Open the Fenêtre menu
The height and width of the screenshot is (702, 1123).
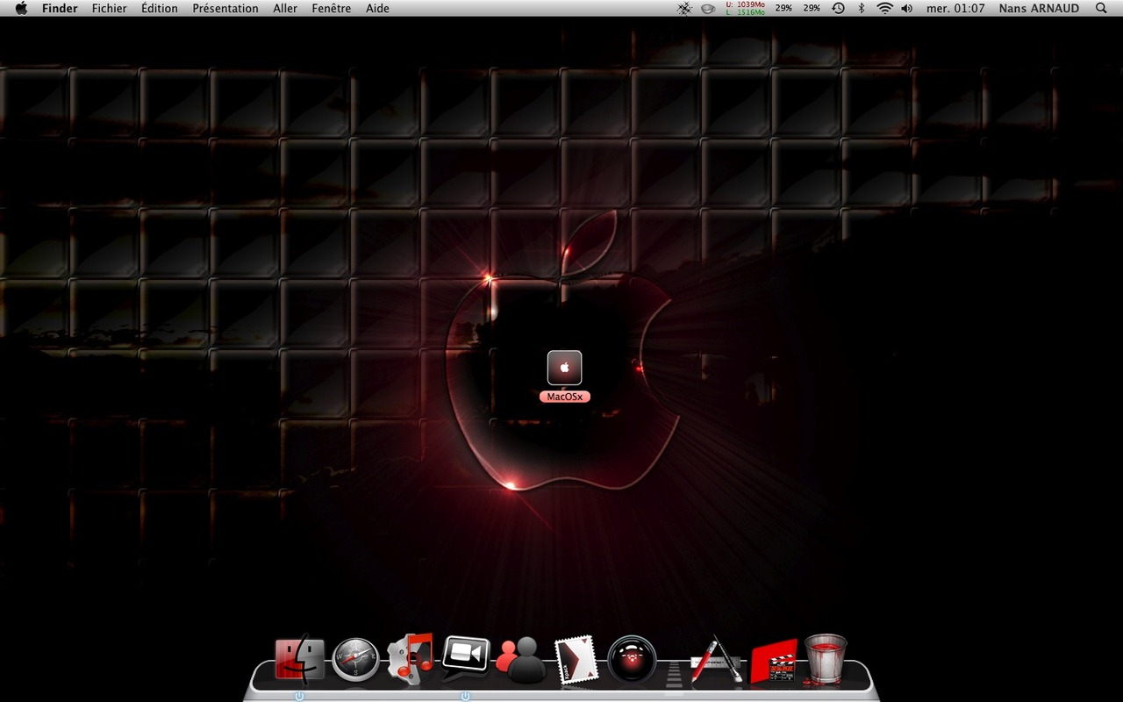coord(332,8)
